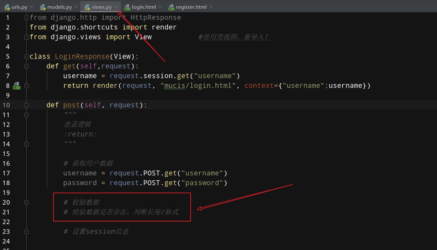
Task: Click the Python file icon on views.py tab
Action: [x=87, y=7]
